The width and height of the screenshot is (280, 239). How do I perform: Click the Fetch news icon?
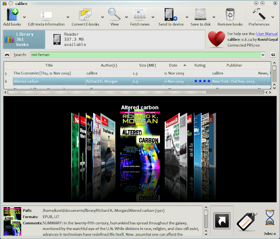tap(140, 14)
